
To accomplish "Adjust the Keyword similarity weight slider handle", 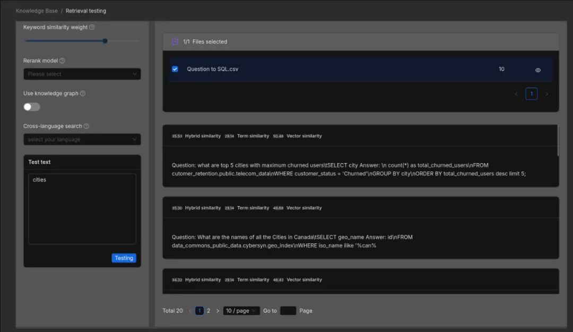I will click(105, 40).
